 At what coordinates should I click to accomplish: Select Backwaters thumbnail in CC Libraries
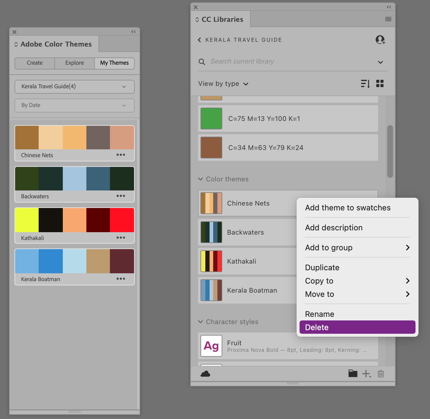tap(211, 232)
